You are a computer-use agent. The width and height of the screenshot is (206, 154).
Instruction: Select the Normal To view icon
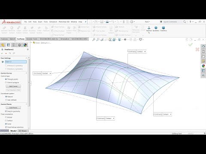tap(149, 28)
